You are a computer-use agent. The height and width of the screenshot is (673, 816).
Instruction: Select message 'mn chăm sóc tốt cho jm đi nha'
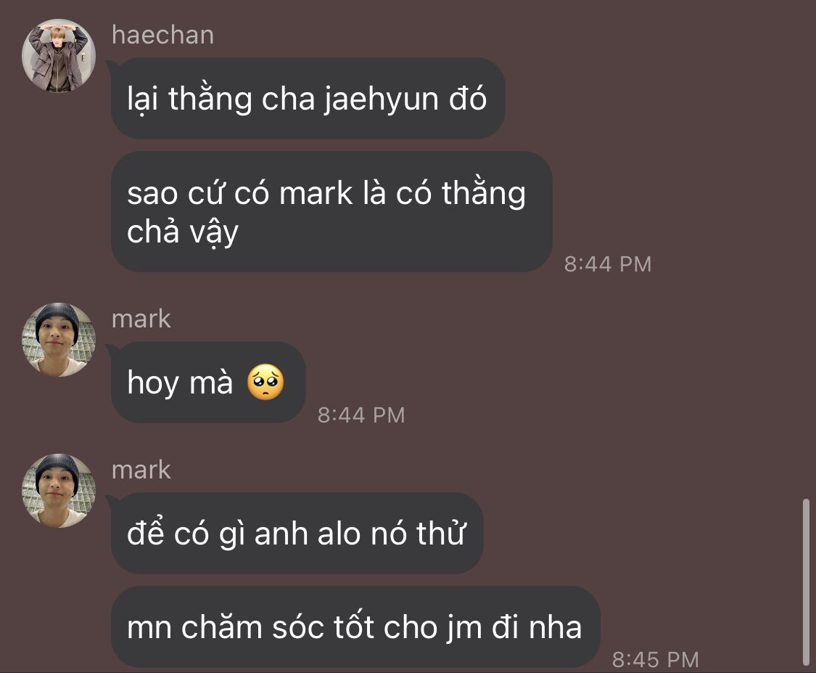[355, 627]
